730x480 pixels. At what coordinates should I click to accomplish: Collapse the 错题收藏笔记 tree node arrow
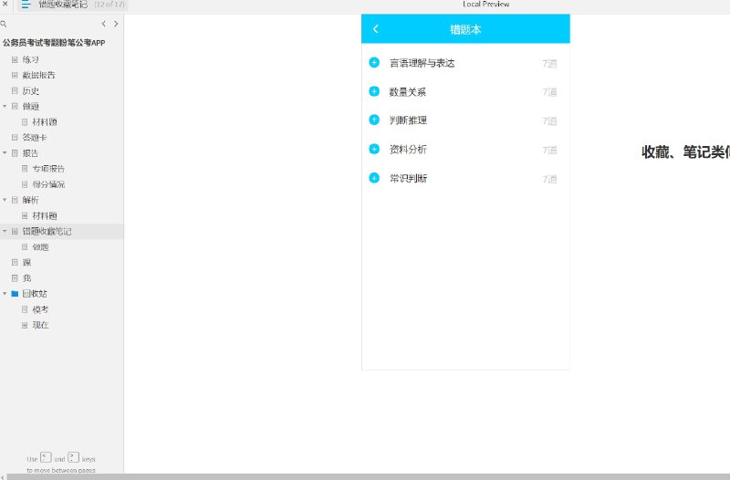[x=5, y=231]
